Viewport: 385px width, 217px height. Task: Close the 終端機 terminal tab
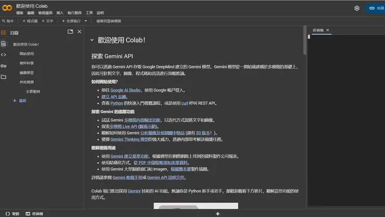(x=328, y=30)
